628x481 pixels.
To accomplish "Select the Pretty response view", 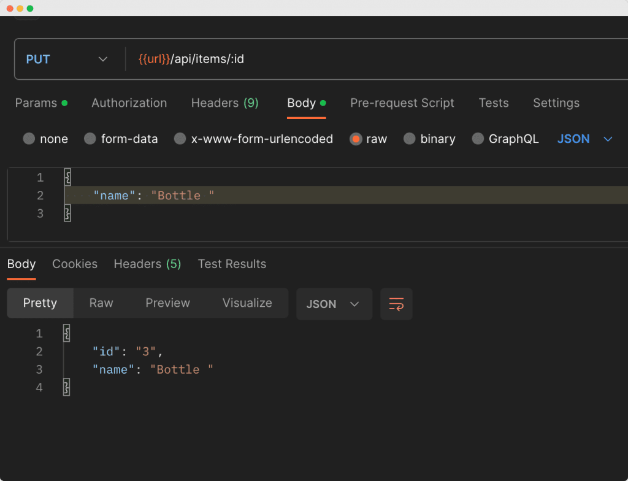I will coord(40,302).
